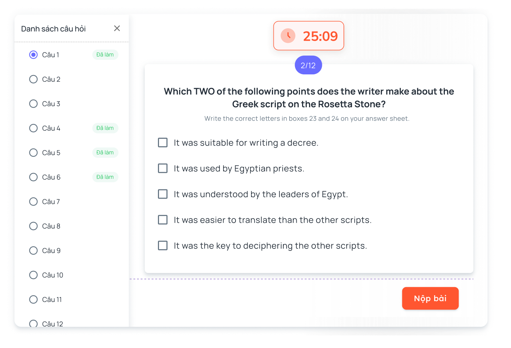511x348 pixels.
Task: Select the Câu 1 radio button
Action: coord(33,55)
